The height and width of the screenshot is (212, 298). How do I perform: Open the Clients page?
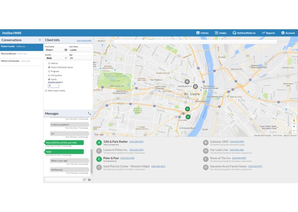tap(202, 33)
